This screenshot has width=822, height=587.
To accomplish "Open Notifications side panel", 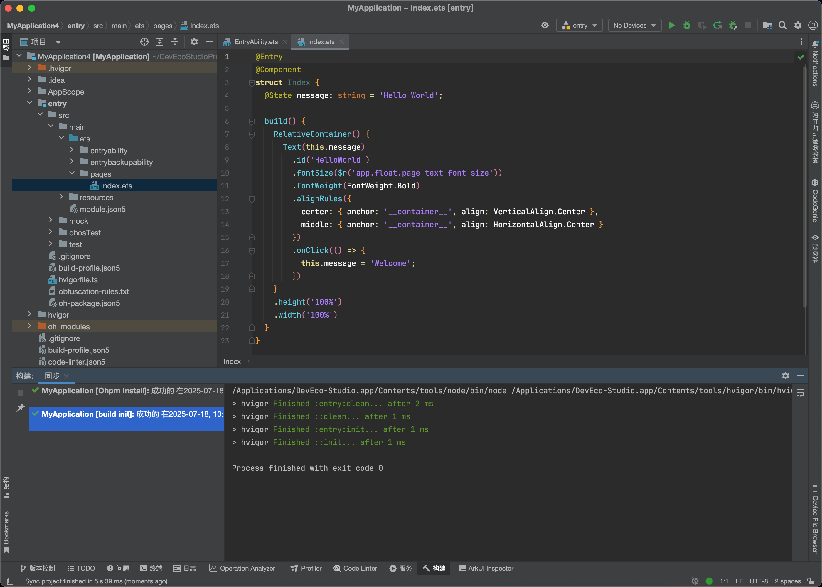I will [x=815, y=63].
